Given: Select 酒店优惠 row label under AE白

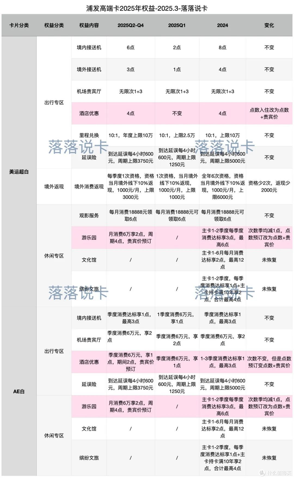Looking at the screenshot, I should [x=89, y=362].
